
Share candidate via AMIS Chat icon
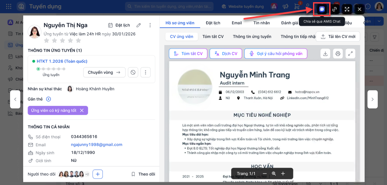coord(322,9)
